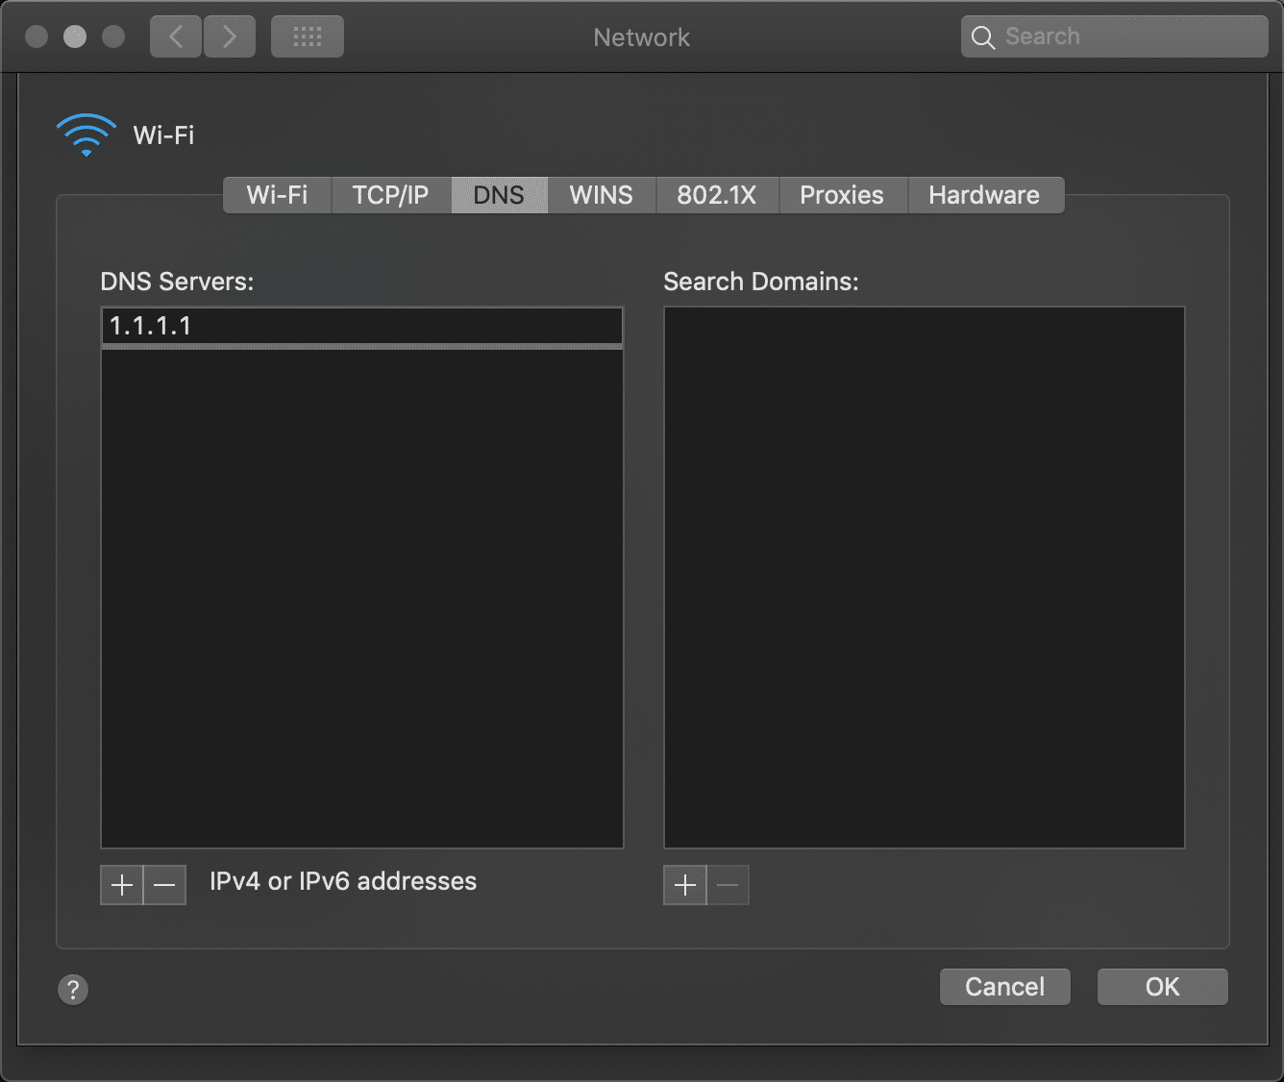Screen dimensions: 1284x1082
Task: Add a new DNS server with the plus icon
Action: pos(121,884)
